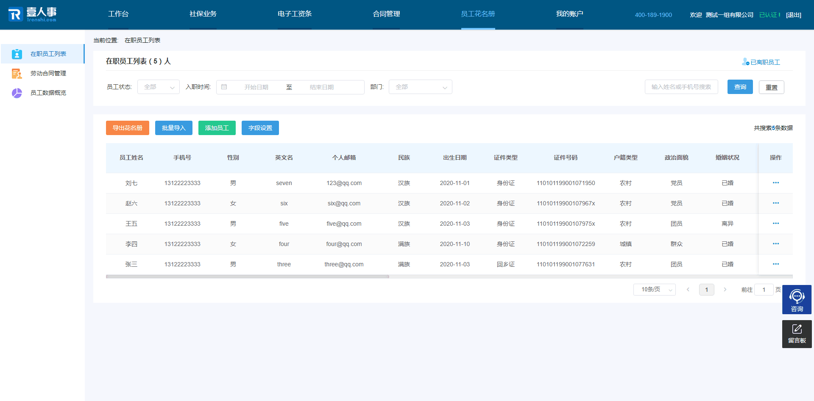
Task: Click the 字段设置 button
Action: click(260, 128)
